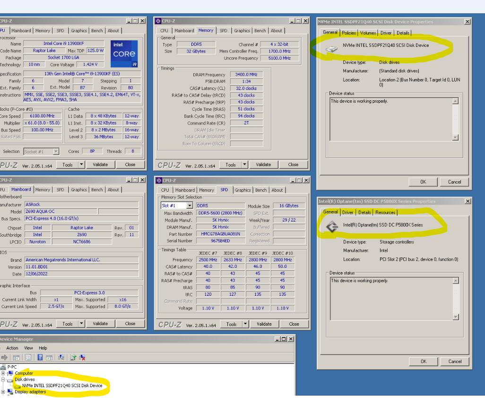Click the Intel Core i9 13900KF name field
This screenshot has width=485, height=398.
(64, 44)
